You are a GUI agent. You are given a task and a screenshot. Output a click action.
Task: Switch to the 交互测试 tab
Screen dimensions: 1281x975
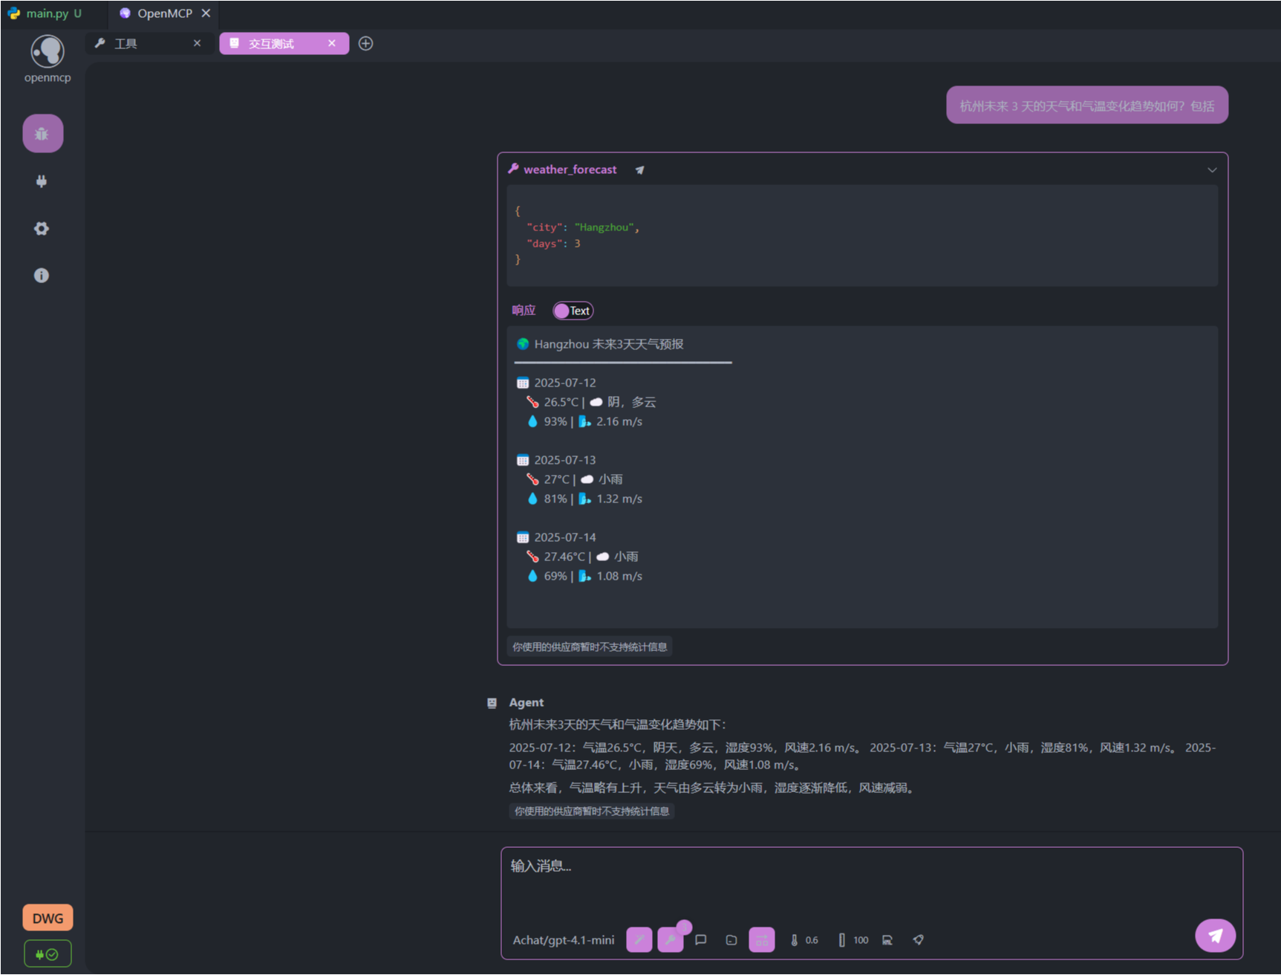284,43
